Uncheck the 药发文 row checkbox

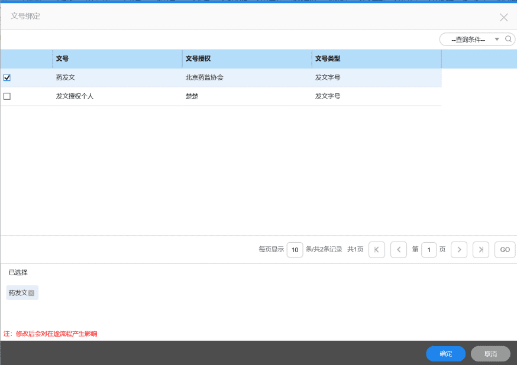tap(7, 78)
